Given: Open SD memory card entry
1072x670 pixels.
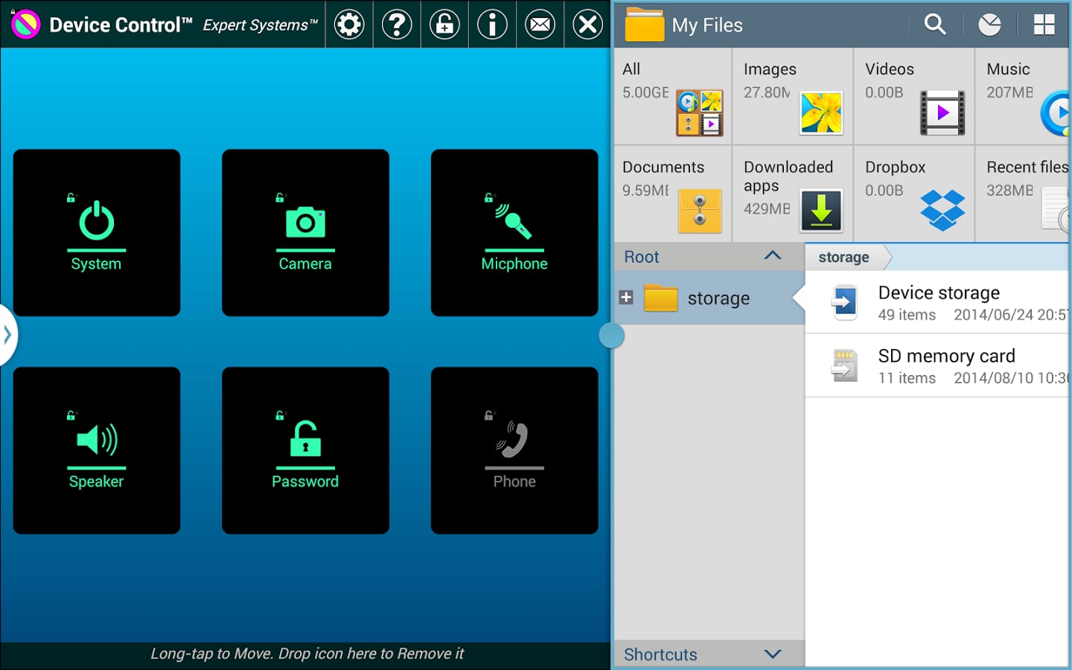Looking at the screenshot, I should coord(938,366).
